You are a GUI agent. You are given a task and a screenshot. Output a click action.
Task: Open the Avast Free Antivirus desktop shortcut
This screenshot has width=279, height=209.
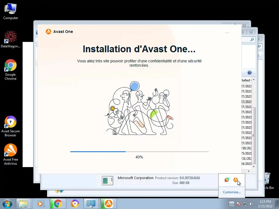point(11,155)
